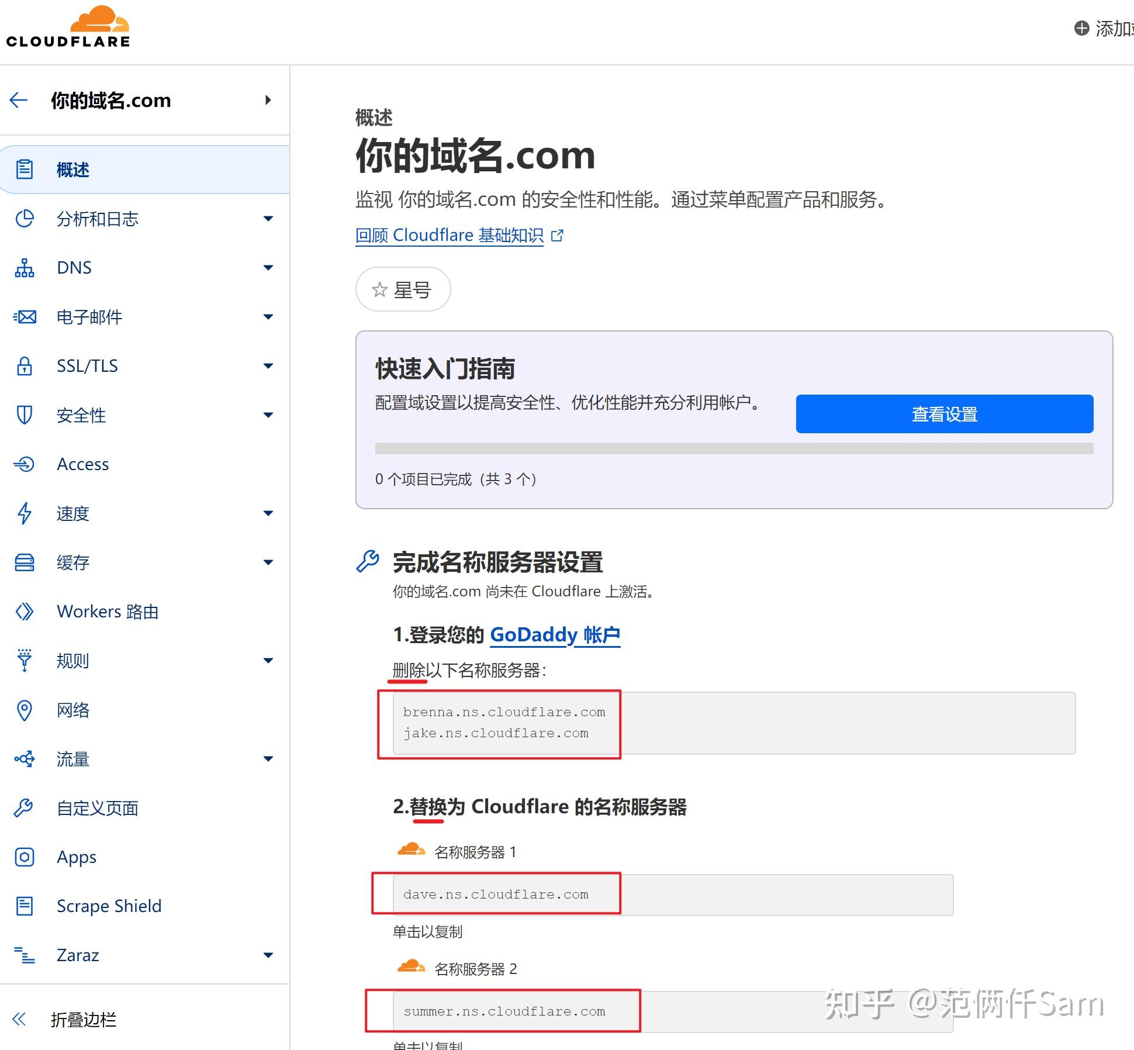
Task: Click the wrench icon by 完成名称服务器设置
Action: point(368,561)
